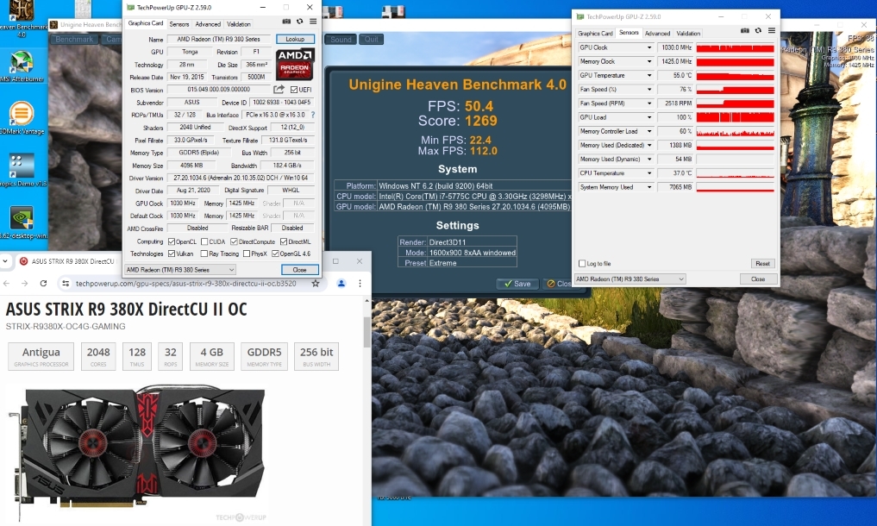877x526 pixels.
Task: Bookmark this page with the star icon
Action: pos(316,284)
